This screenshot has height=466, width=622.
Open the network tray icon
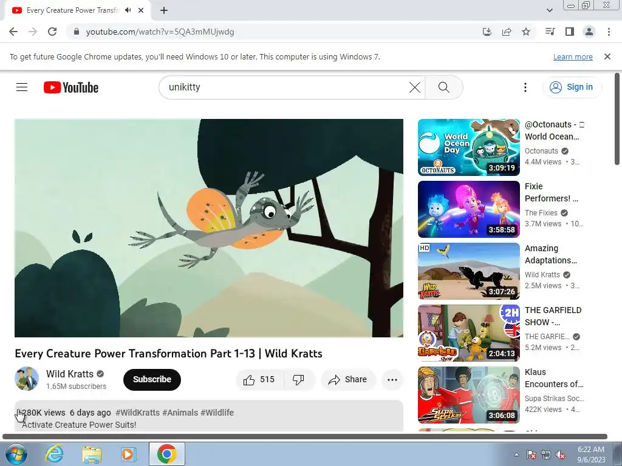pos(546,454)
